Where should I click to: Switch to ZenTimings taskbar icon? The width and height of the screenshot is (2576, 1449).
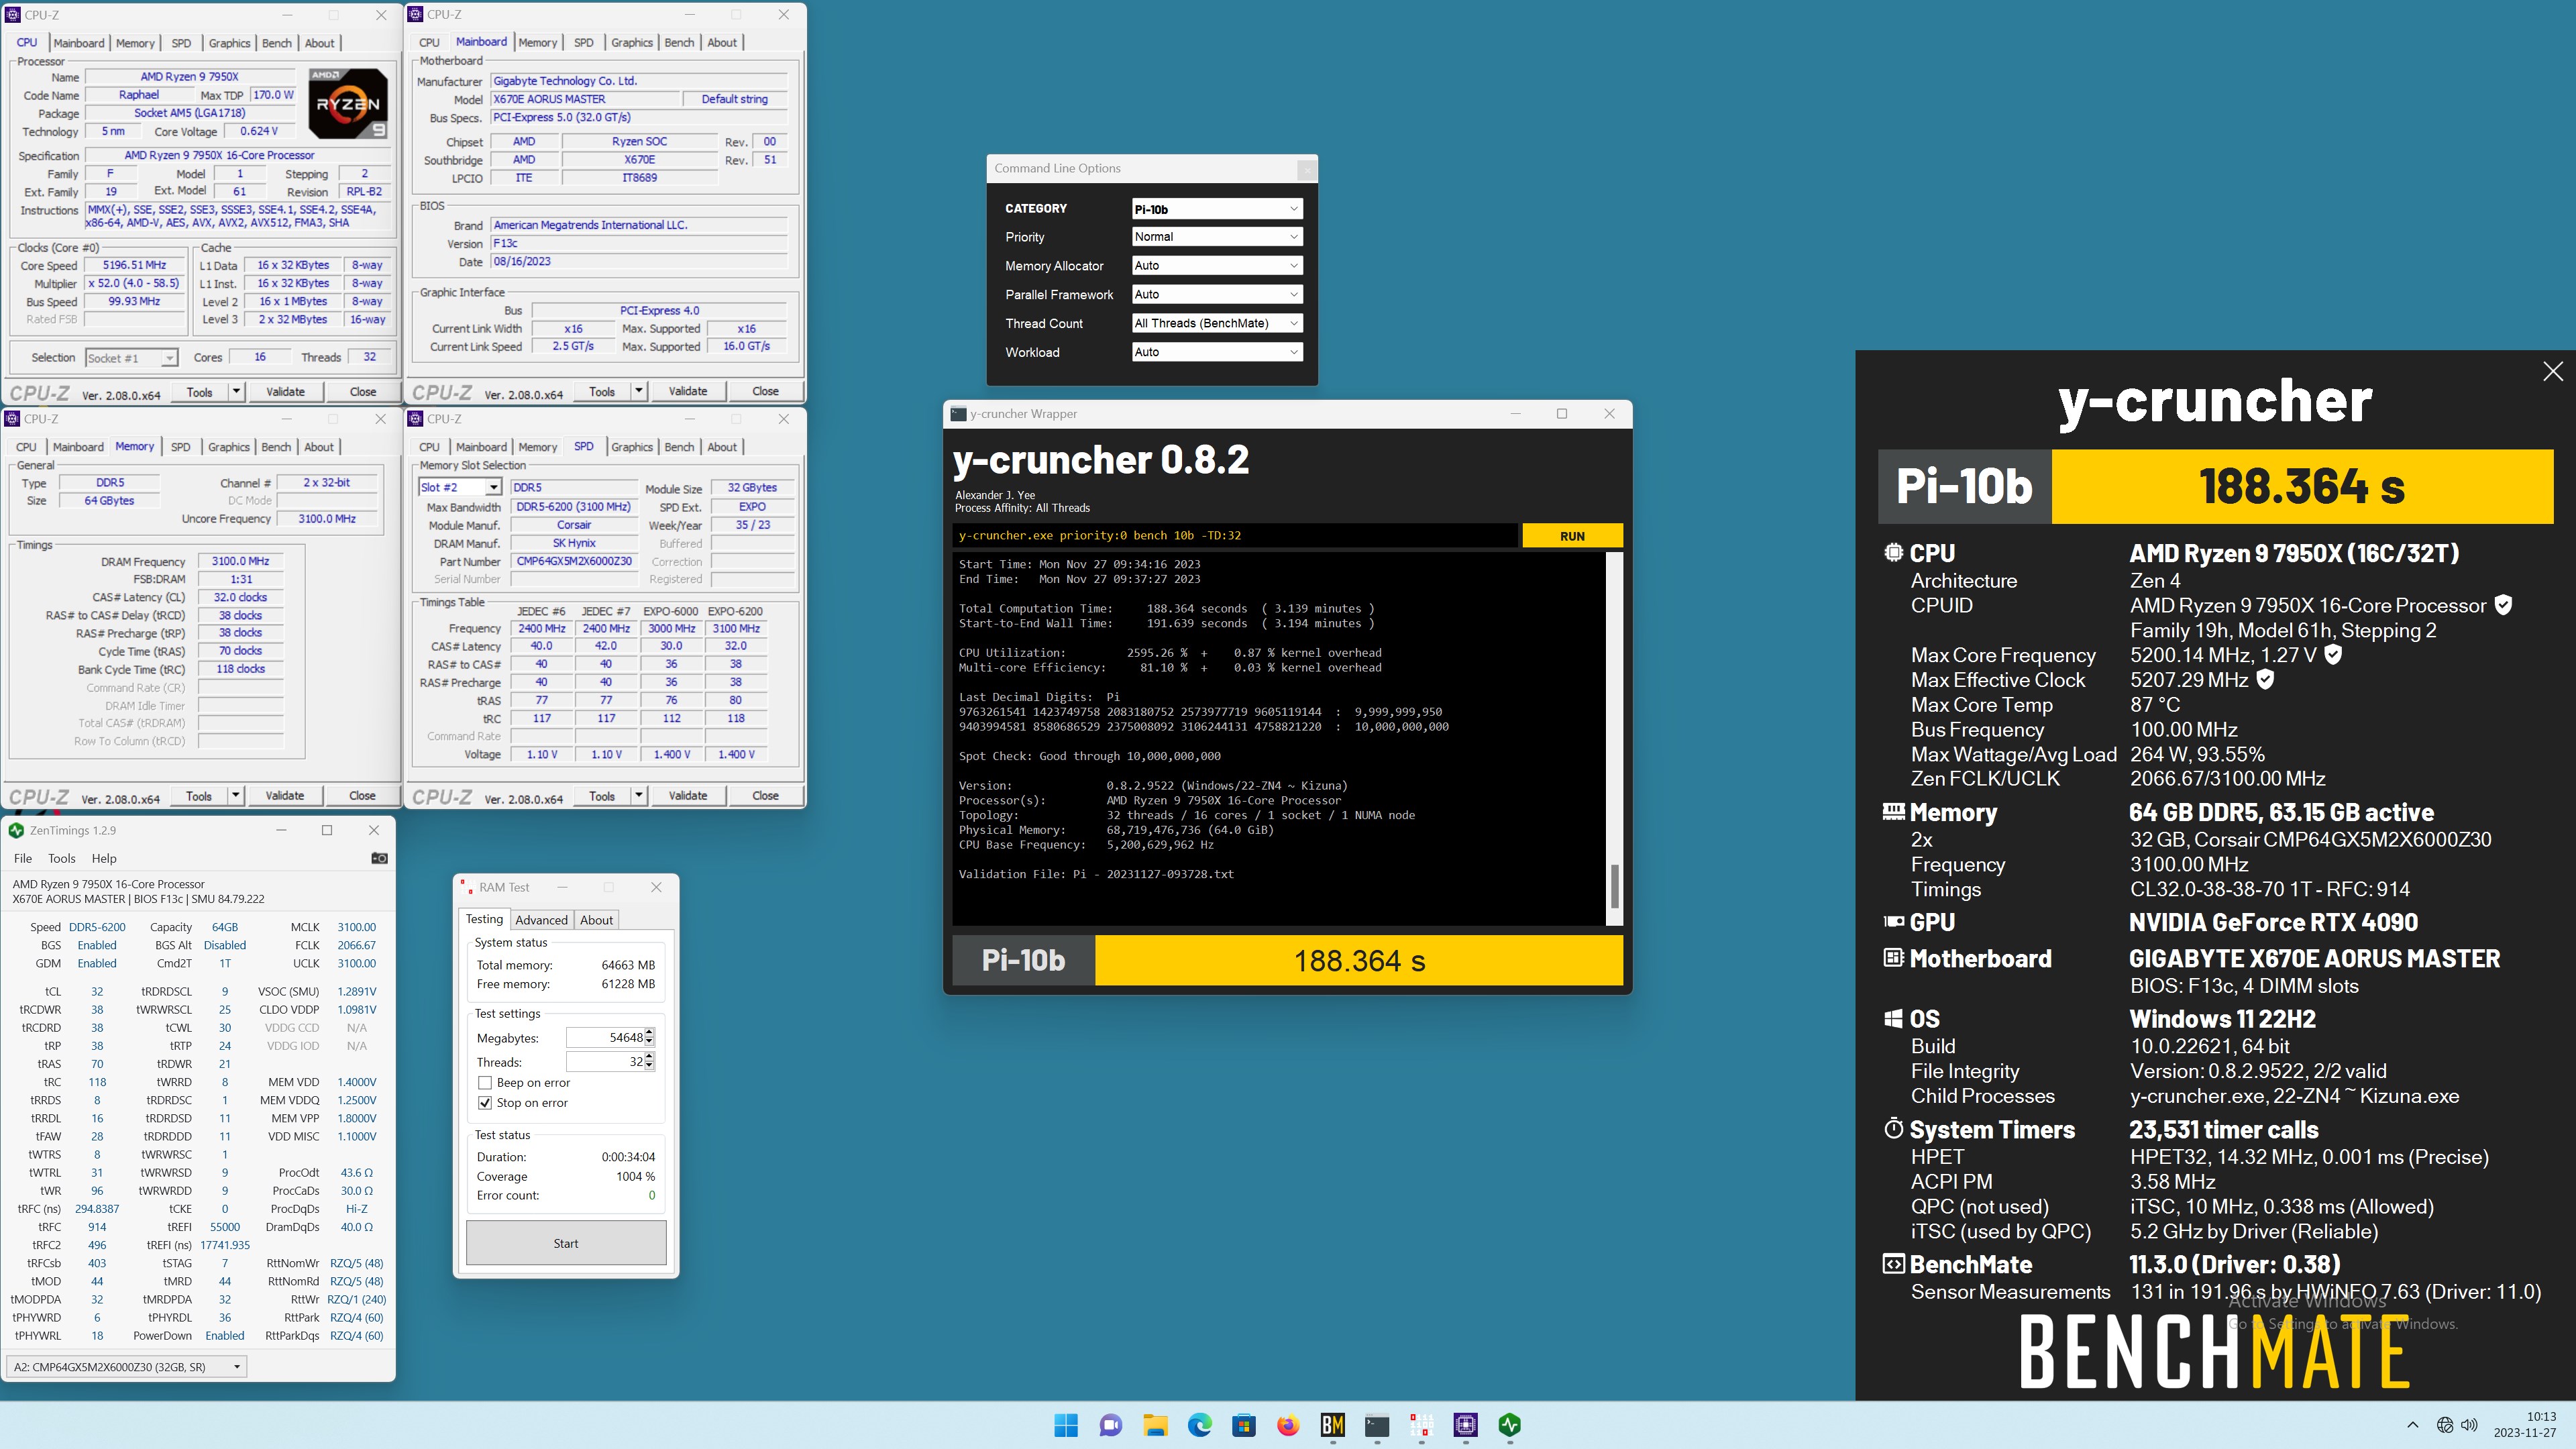coord(1510,1425)
